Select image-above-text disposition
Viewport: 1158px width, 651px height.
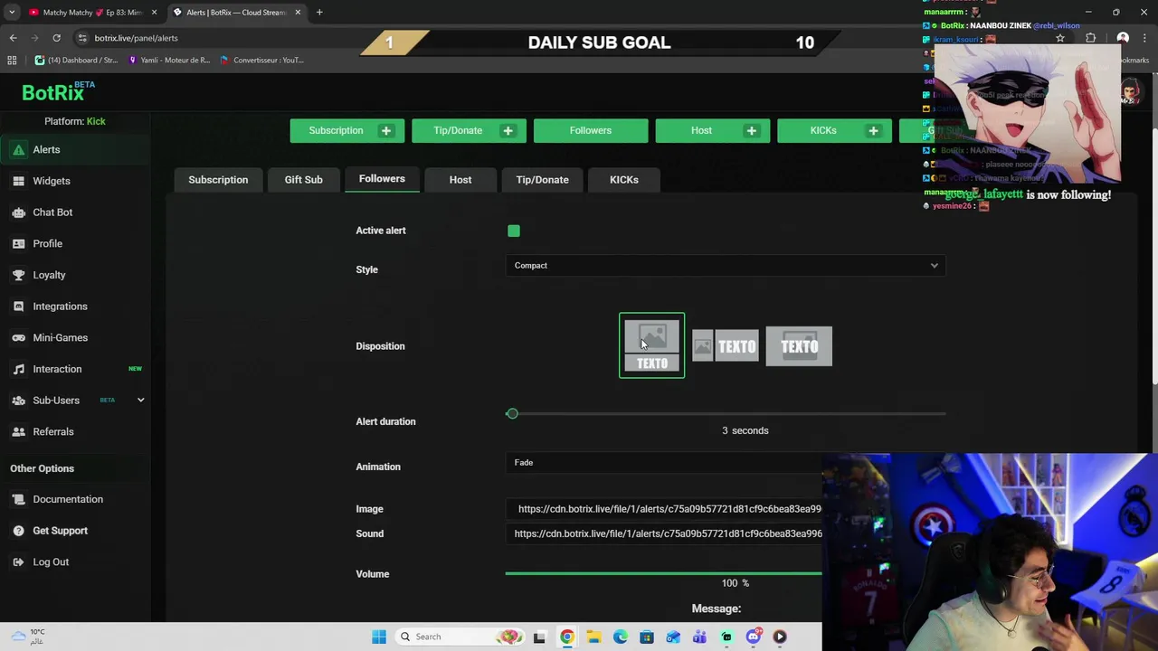[x=651, y=345]
